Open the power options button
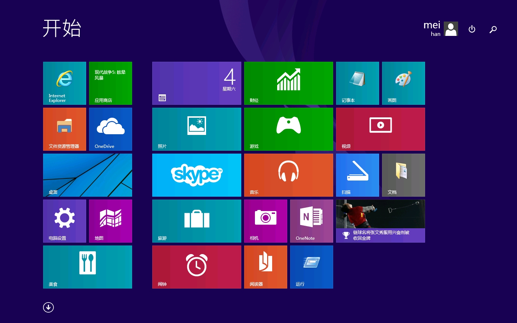The image size is (517, 323). (x=472, y=29)
